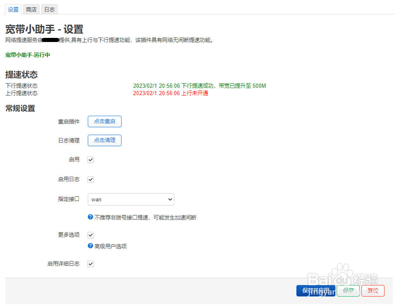
Task: Click the 日志清理 label
Action: [69, 140]
